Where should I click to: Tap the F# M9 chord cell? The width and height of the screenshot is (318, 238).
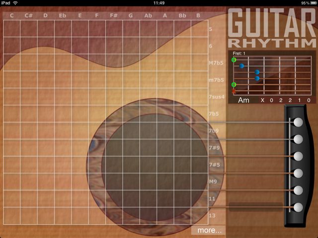114,181
